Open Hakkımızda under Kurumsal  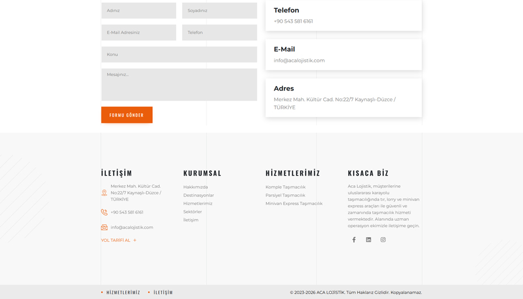coord(195,187)
